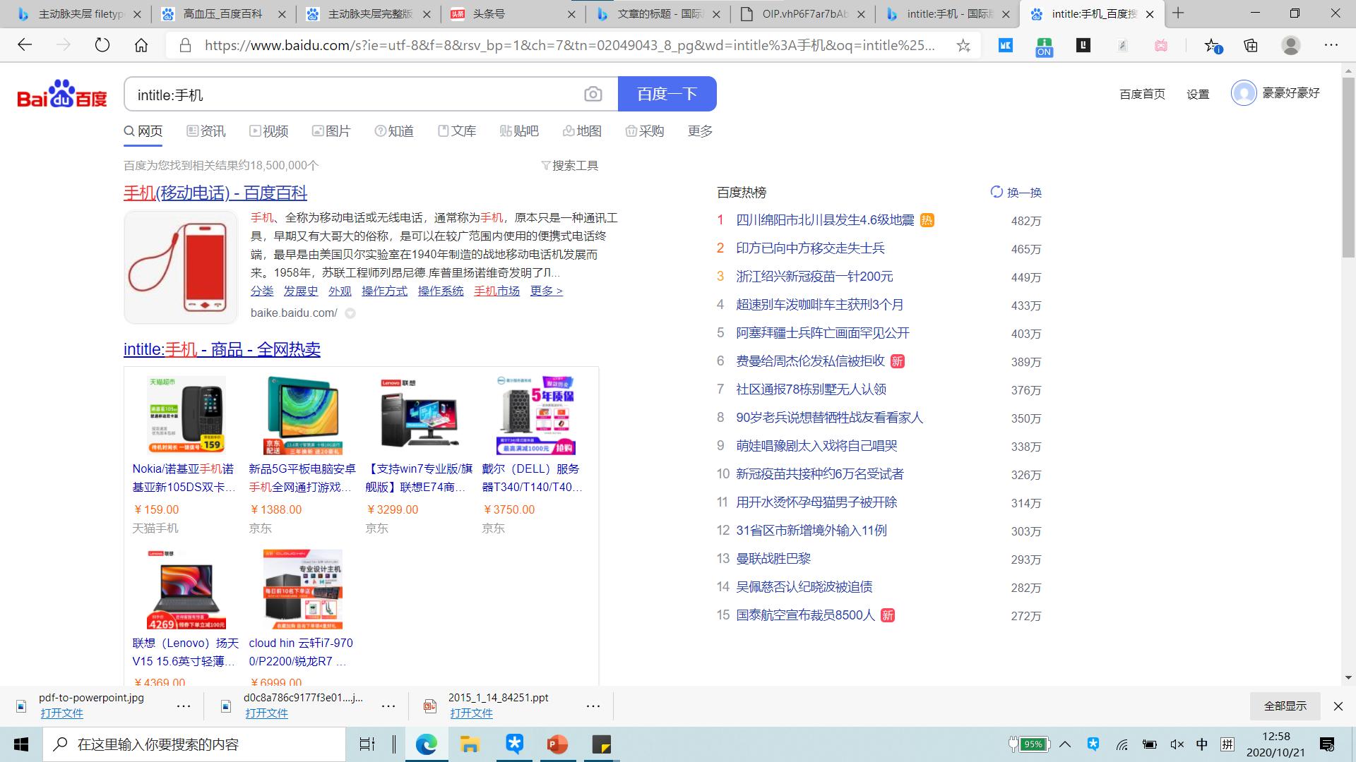1356x762 pixels.
Task: Click the user avatar next to 豪豪好豪好
Action: click(x=1243, y=93)
